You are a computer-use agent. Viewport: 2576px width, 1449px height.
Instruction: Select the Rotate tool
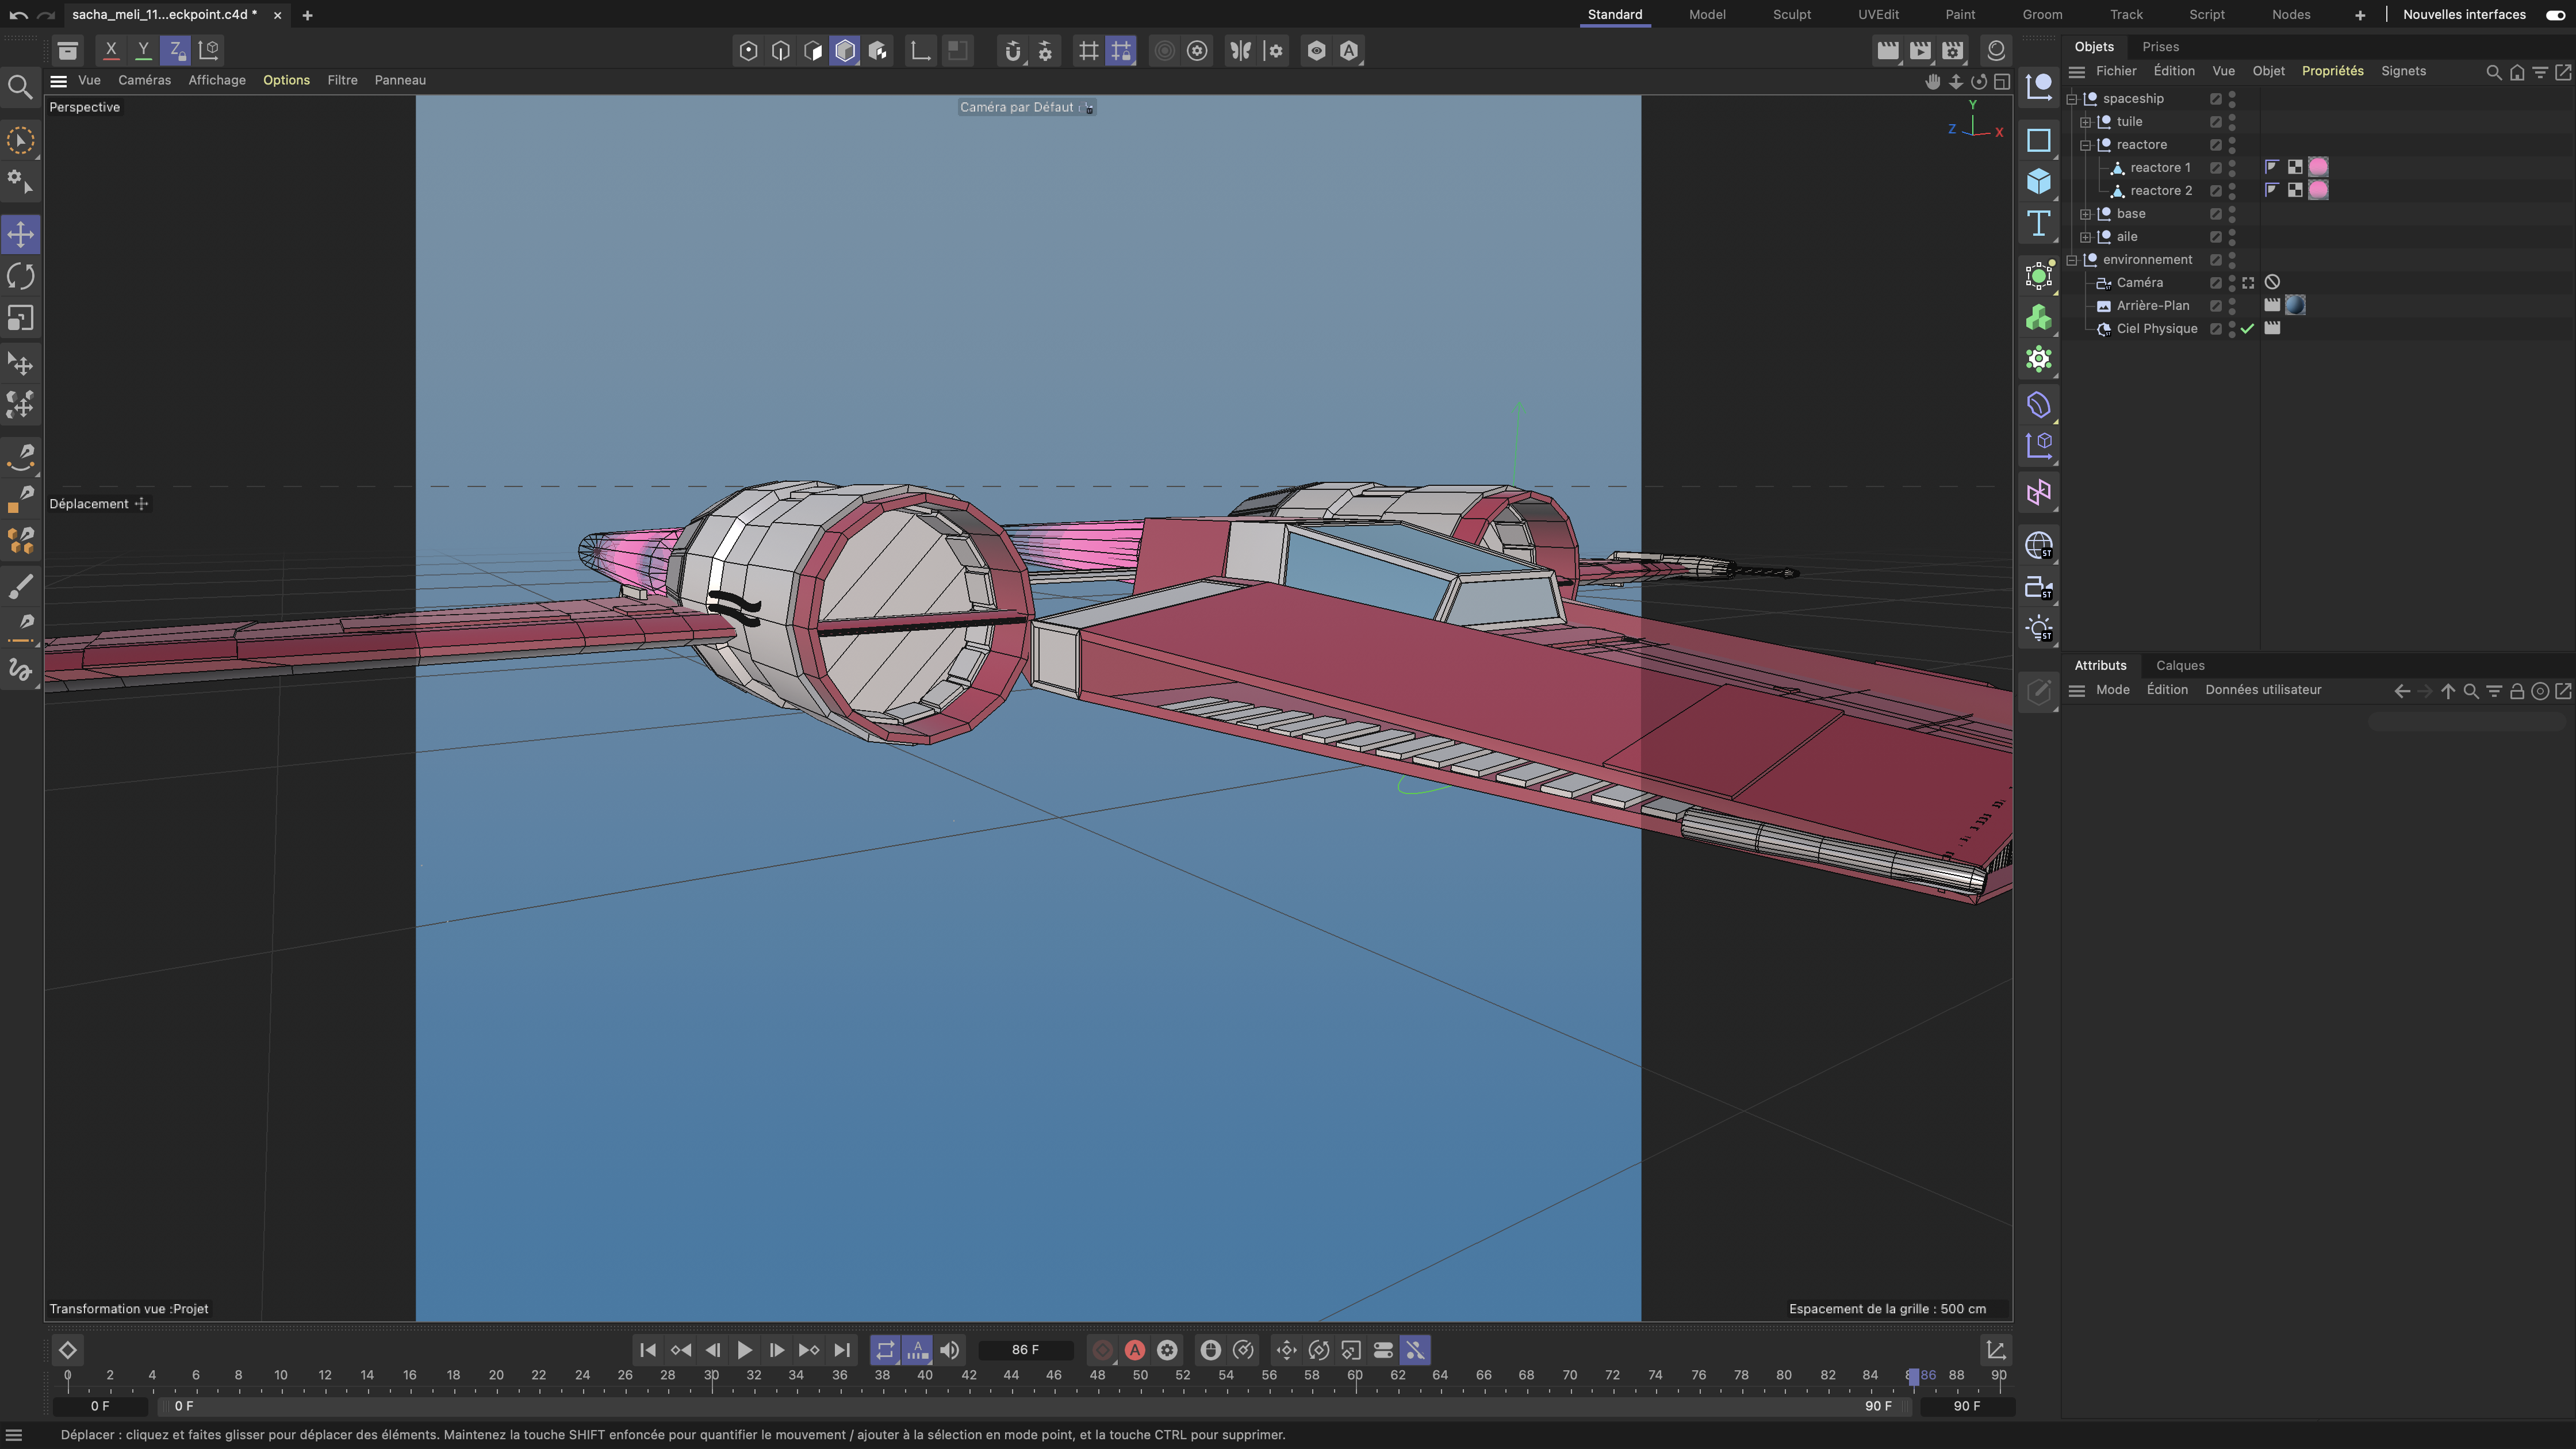click(x=21, y=276)
